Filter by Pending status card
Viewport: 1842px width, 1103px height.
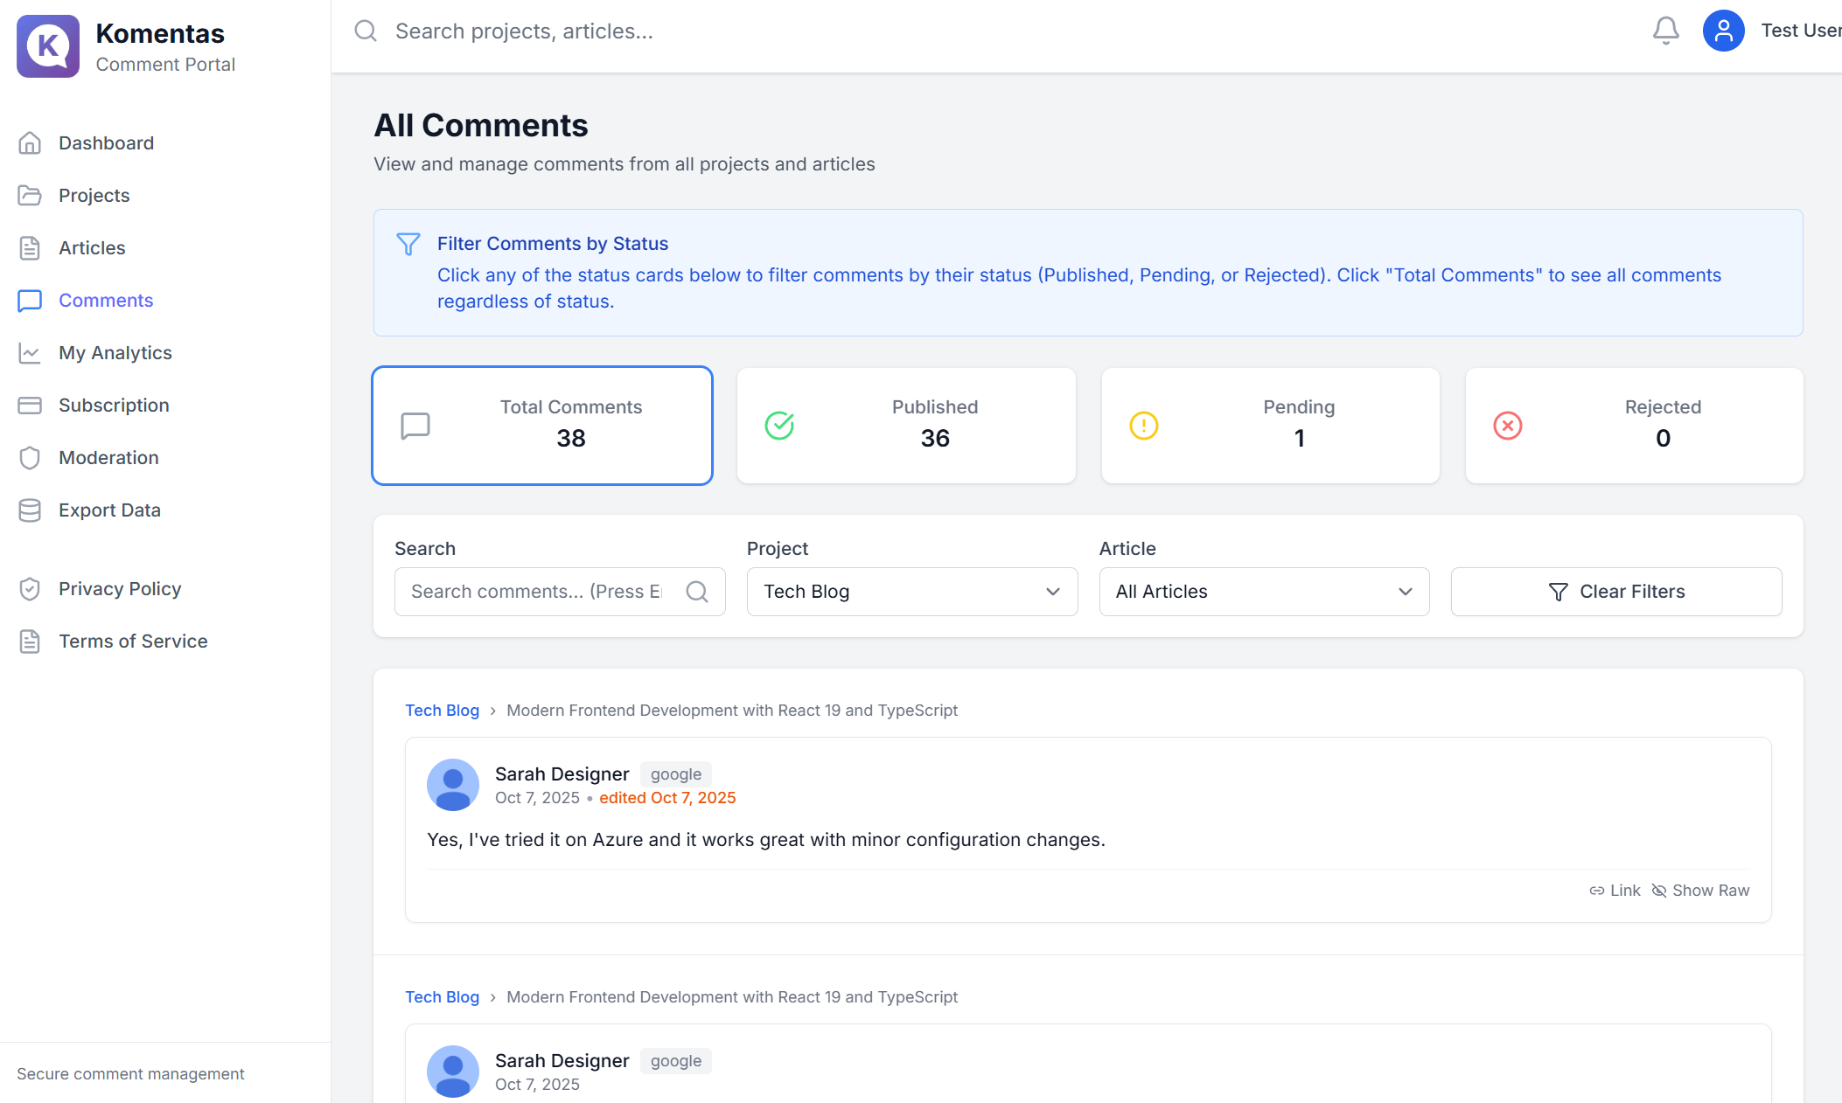click(1270, 426)
